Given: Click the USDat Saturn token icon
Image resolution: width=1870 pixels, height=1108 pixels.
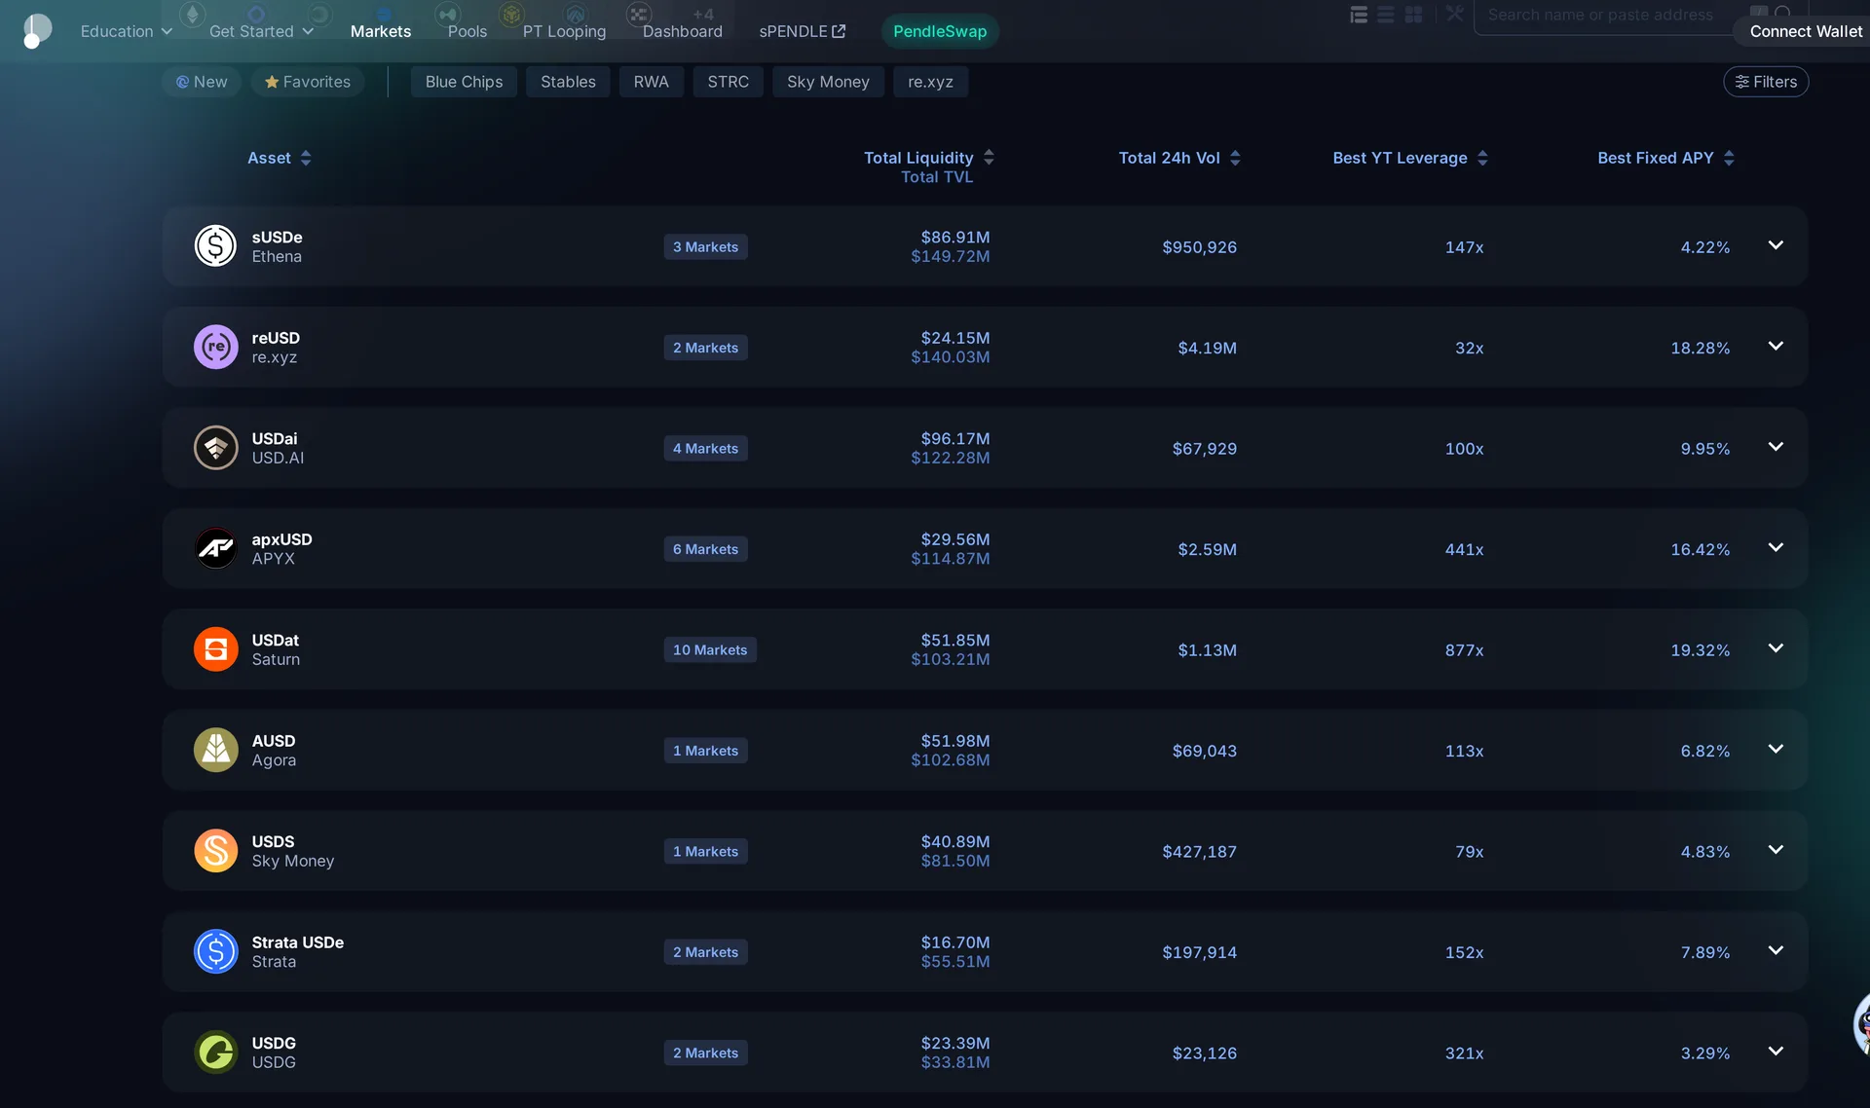Looking at the screenshot, I should pyautogui.click(x=215, y=649).
